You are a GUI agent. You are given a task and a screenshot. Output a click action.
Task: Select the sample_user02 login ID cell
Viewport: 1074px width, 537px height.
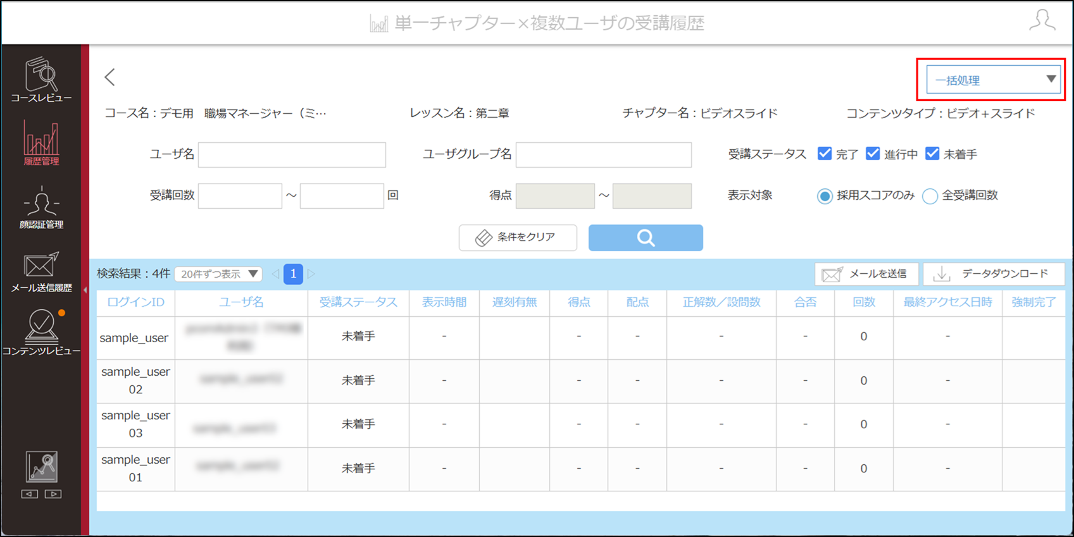[135, 381]
